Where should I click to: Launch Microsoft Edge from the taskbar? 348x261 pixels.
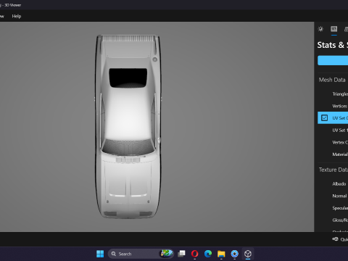tap(208, 254)
